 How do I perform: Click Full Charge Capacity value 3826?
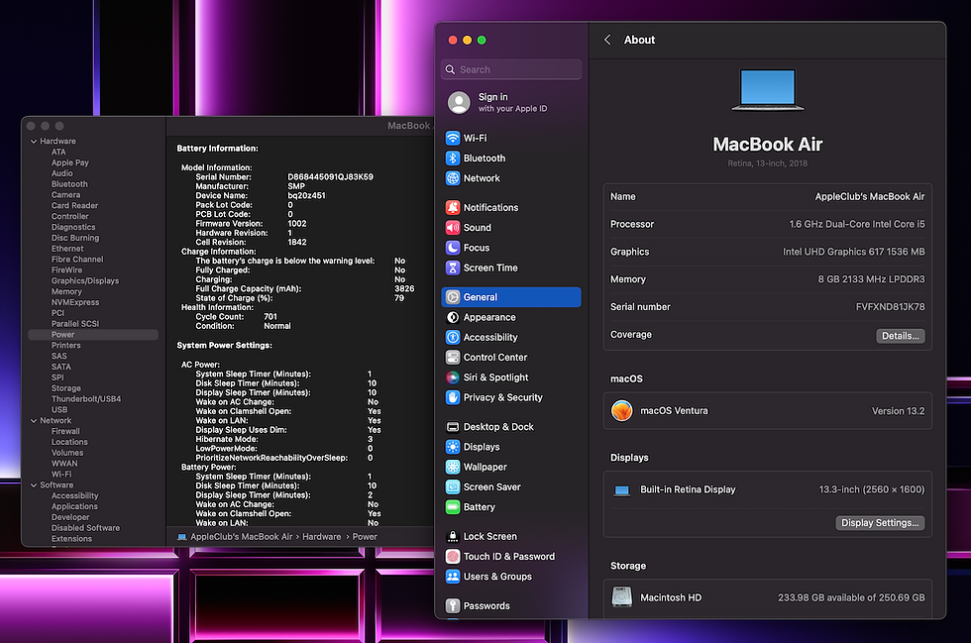click(404, 288)
